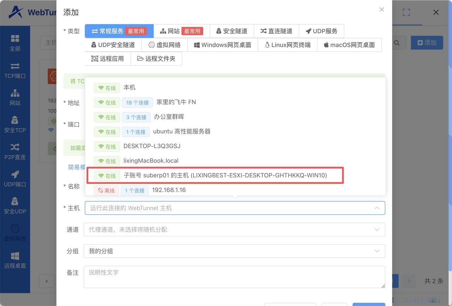452x306 pixels.
Task: Select host 家里的飞牛 FN
Action: (235, 102)
